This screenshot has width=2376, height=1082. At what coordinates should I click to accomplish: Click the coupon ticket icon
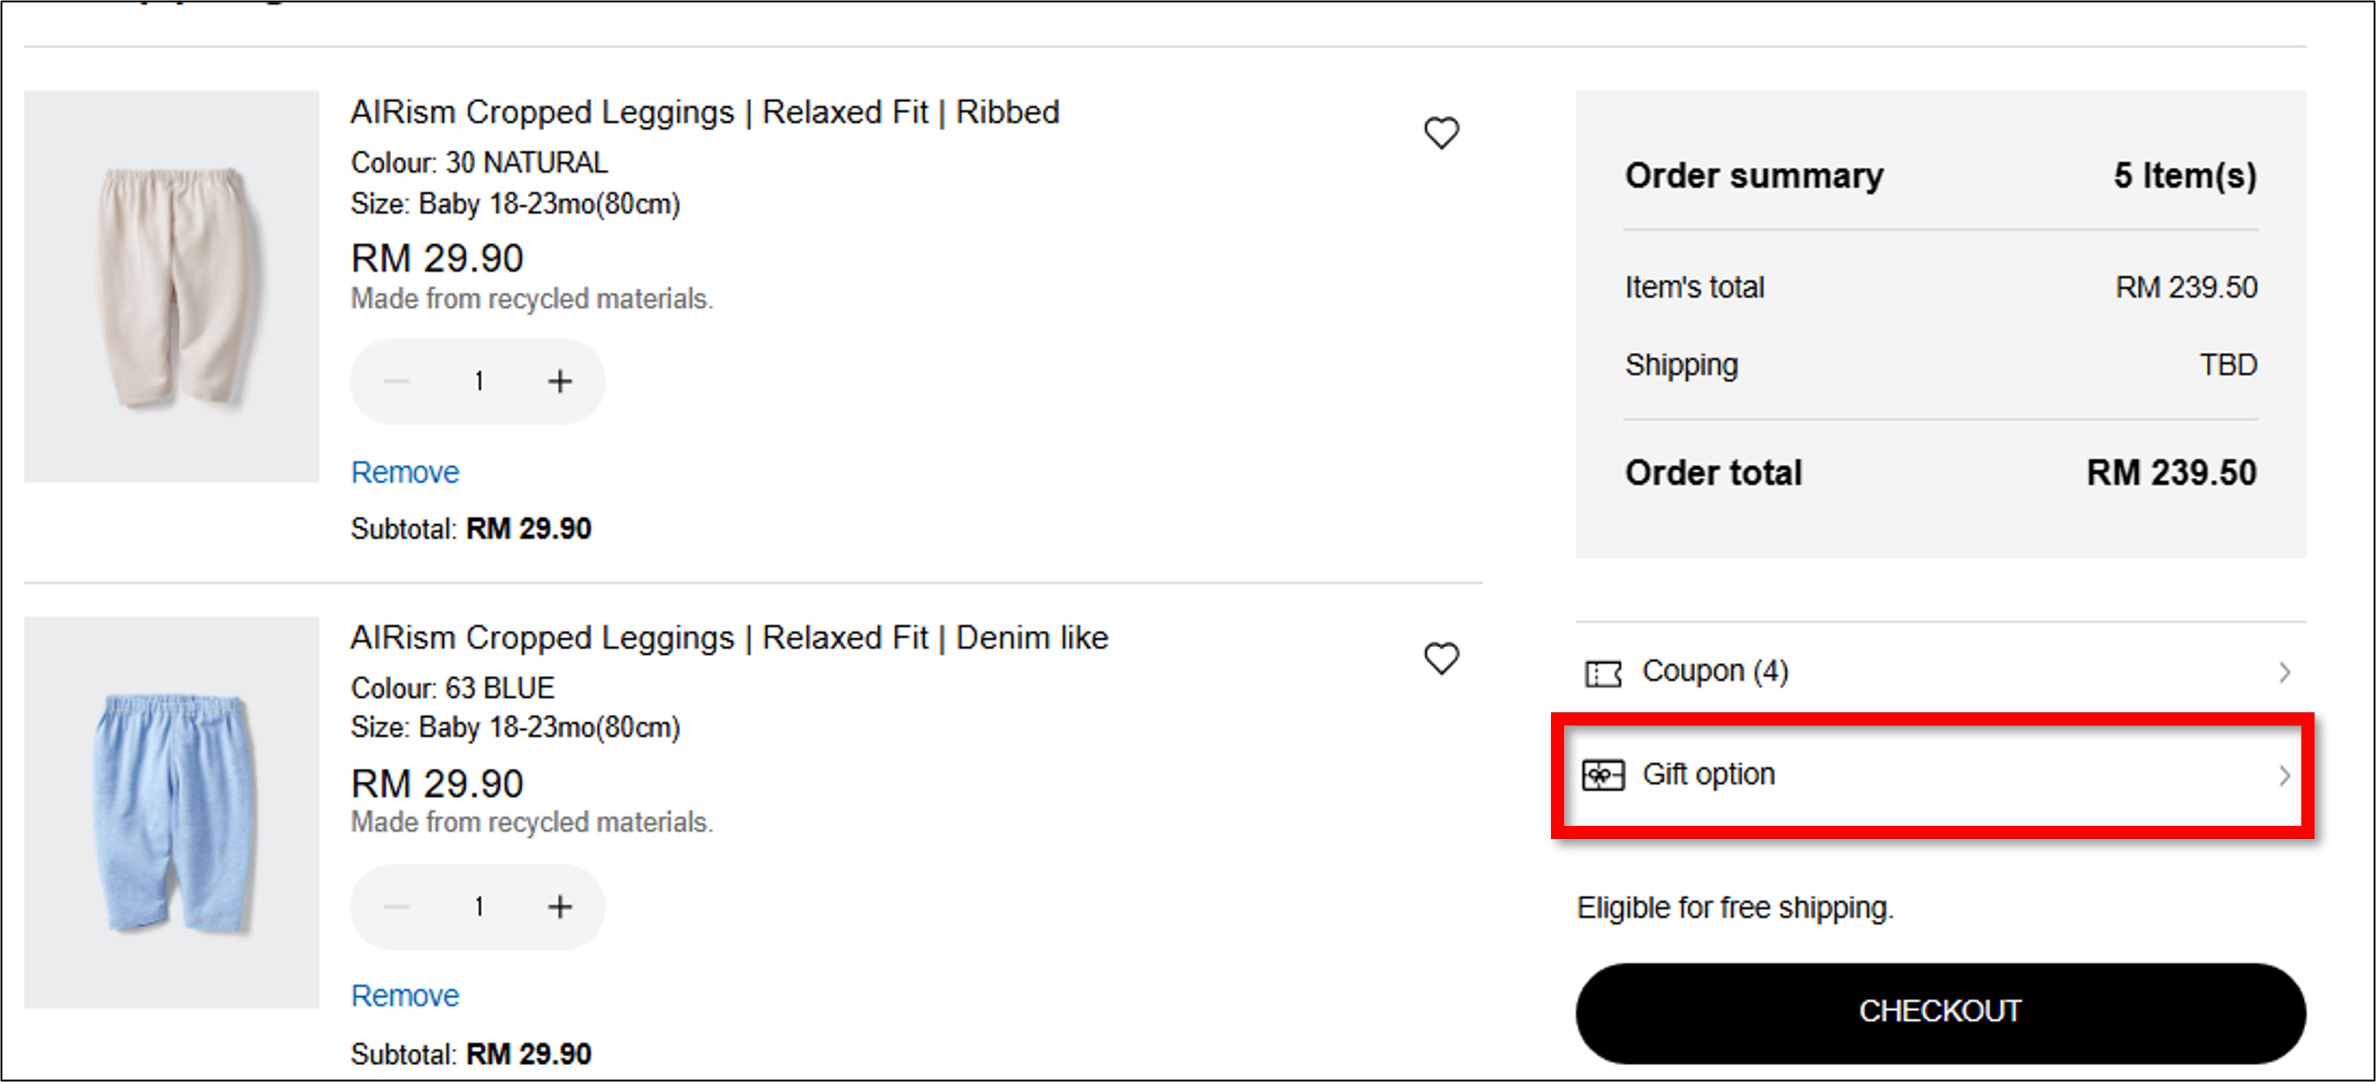(x=1603, y=674)
